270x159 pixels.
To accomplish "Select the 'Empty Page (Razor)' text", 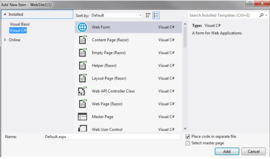I will [x=109, y=53].
